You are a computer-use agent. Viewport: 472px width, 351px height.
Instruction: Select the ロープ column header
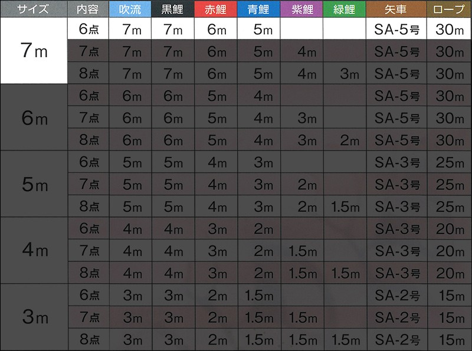point(450,9)
